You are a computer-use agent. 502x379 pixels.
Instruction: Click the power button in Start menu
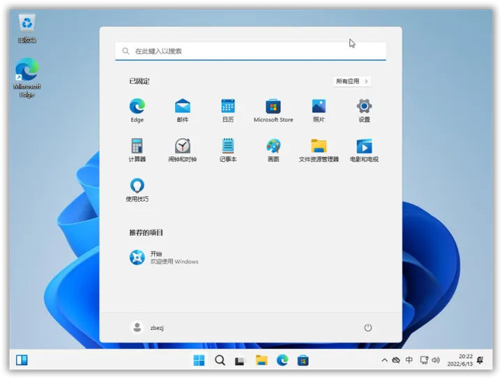pos(368,328)
